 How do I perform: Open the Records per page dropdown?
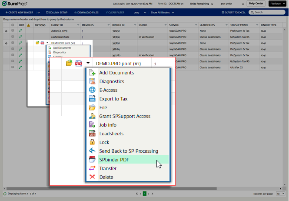pyautogui.click(x=280, y=193)
